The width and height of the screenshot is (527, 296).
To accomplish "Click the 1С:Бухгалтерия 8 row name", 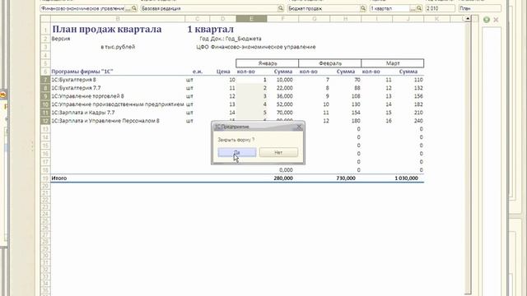I will [x=73, y=80].
